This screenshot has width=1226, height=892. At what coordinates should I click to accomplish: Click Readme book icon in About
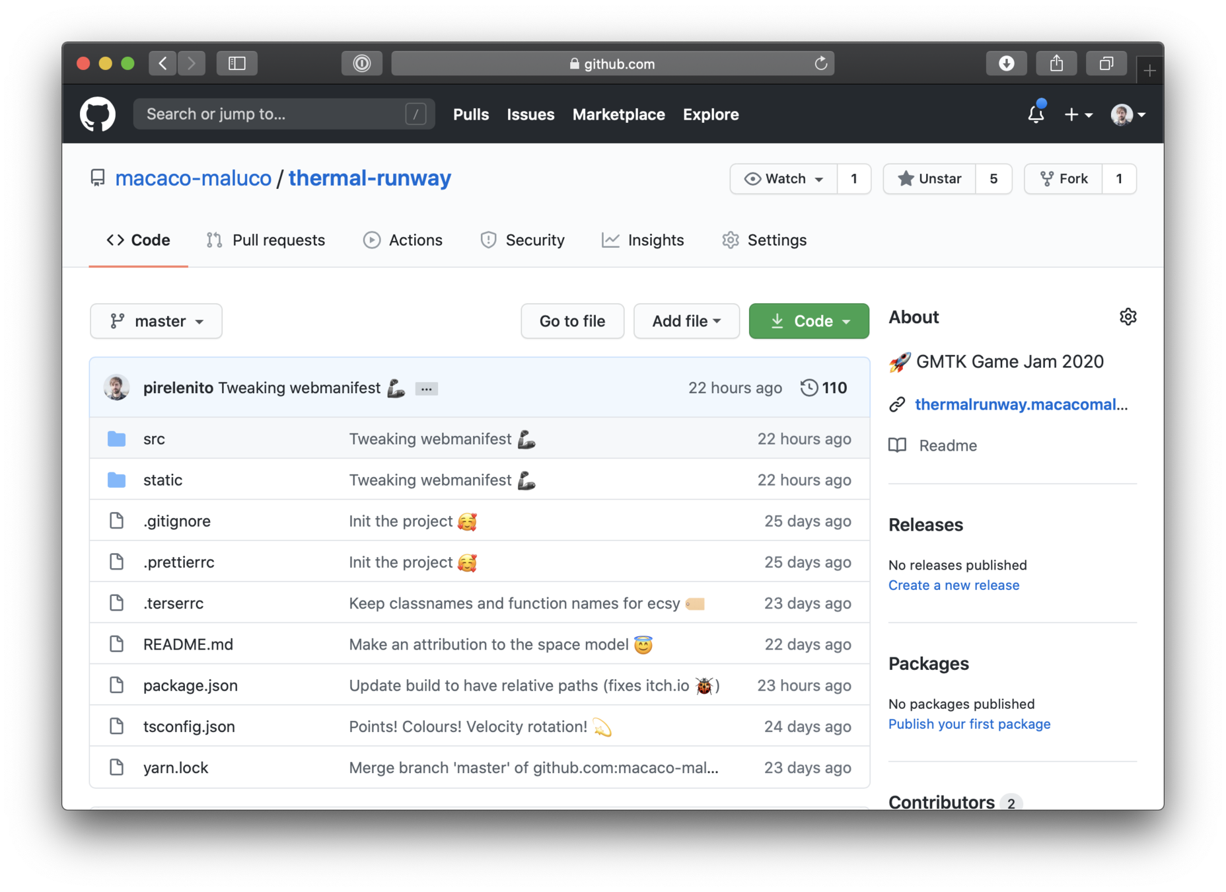(x=897, y=445)
